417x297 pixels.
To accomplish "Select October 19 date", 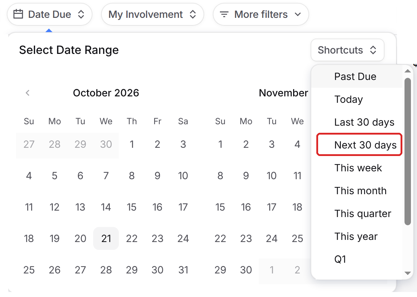I will 55,238.
